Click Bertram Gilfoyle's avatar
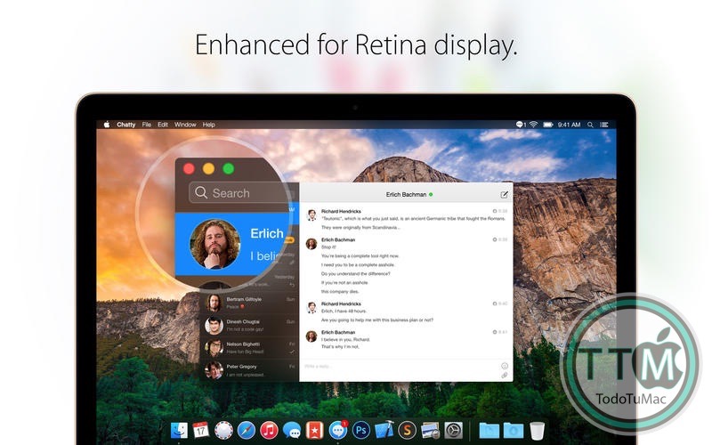 [214, 303]
